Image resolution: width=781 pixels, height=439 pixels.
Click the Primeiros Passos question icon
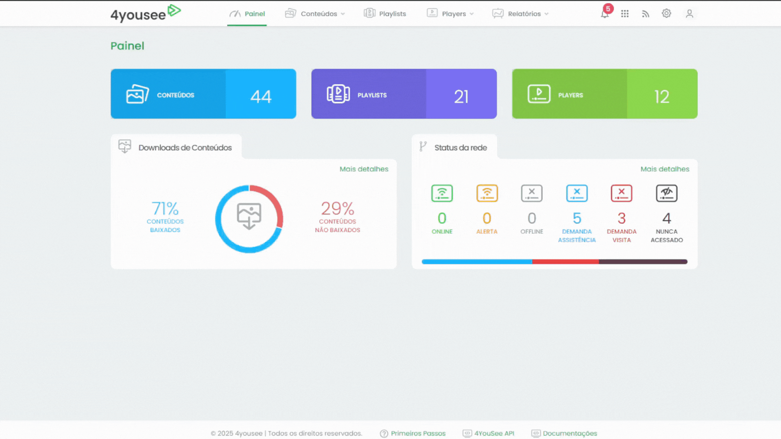pos(384,434)
